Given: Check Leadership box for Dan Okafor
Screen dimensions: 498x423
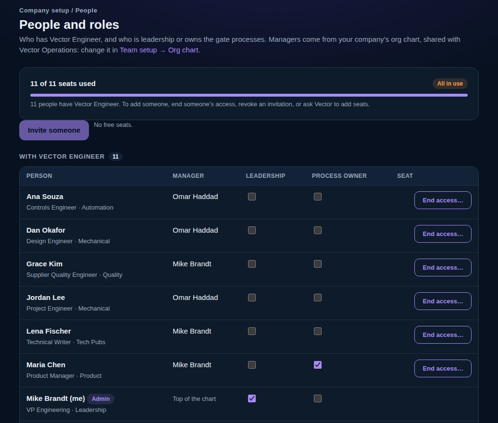Looking at the screenshot, I should [x=252, y=230].
